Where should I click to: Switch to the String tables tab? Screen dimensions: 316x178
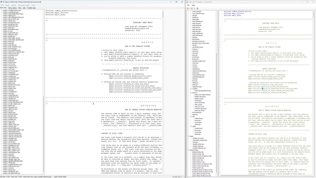click(12, 8)
